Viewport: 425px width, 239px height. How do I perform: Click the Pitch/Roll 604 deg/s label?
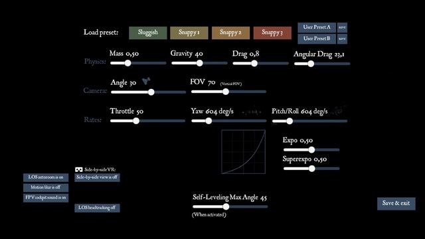click(x=299, y=112)
